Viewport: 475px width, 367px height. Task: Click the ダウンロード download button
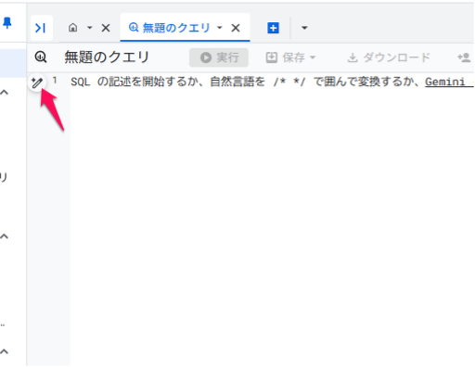389,57
